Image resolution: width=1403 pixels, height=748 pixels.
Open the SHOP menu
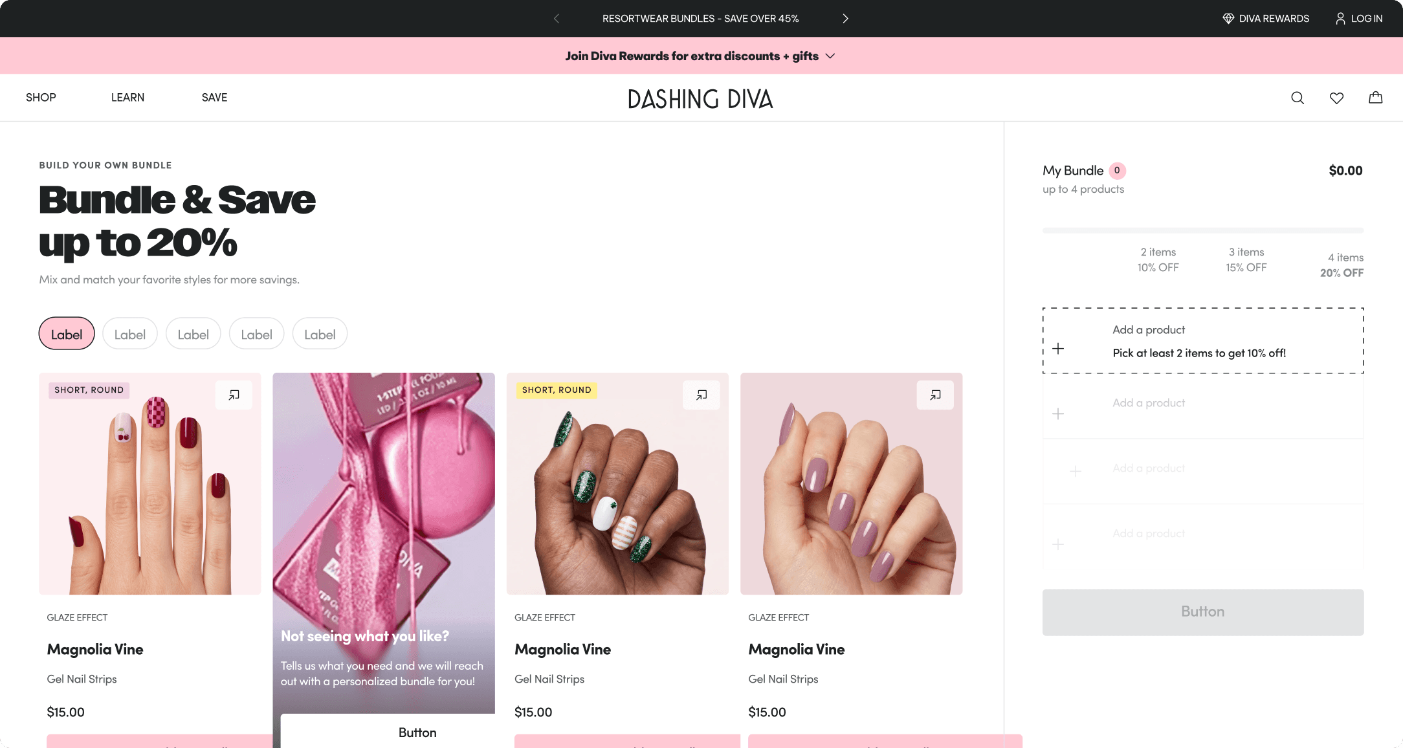click(40, 97)
